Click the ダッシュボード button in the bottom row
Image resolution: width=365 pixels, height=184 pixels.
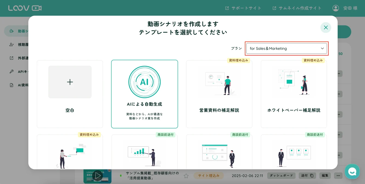tap(281, 176)
